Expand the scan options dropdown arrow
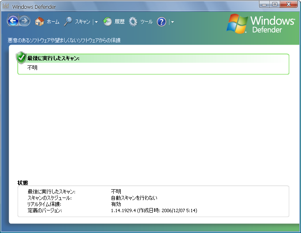Screen dimensions: 301x233 pos(96,22)
